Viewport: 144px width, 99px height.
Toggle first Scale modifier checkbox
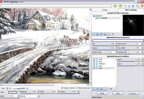tap(94, 59)
